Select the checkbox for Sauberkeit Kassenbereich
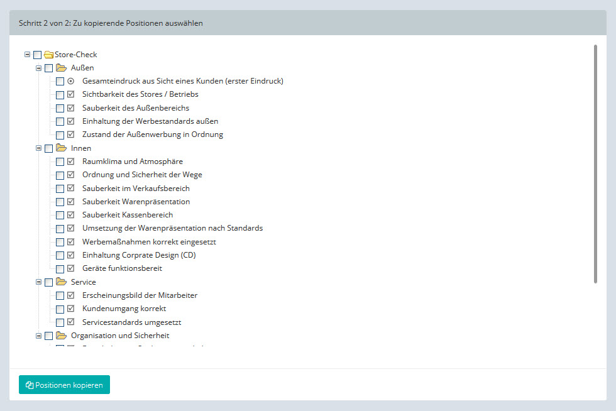The width and height of the screenshot is (616, 411). (x=60, y=216)
